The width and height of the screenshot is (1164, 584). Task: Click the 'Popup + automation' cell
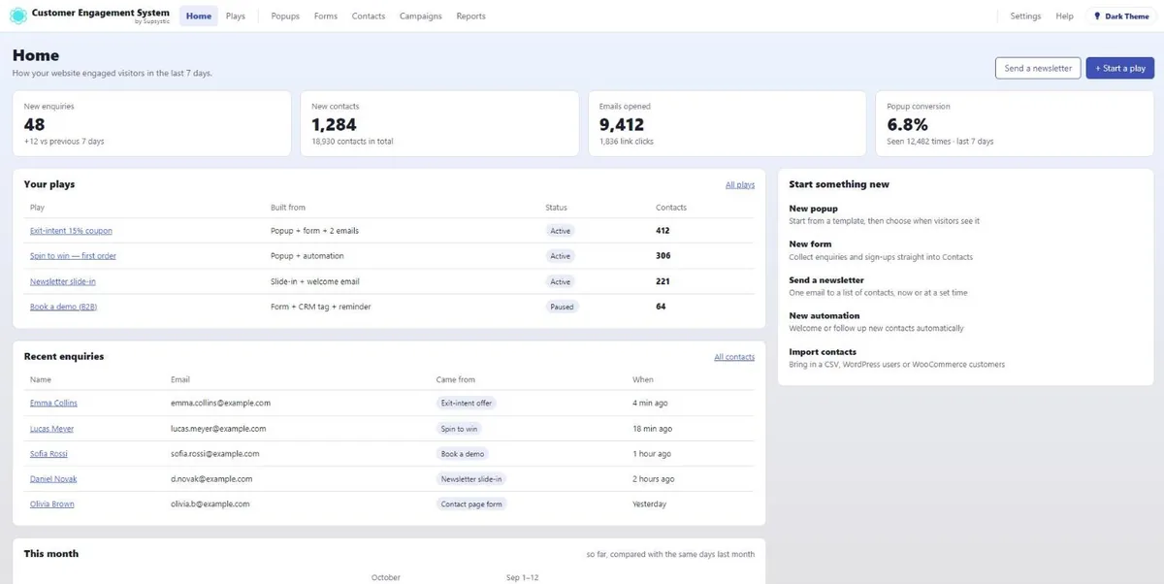tap(307, 256)
